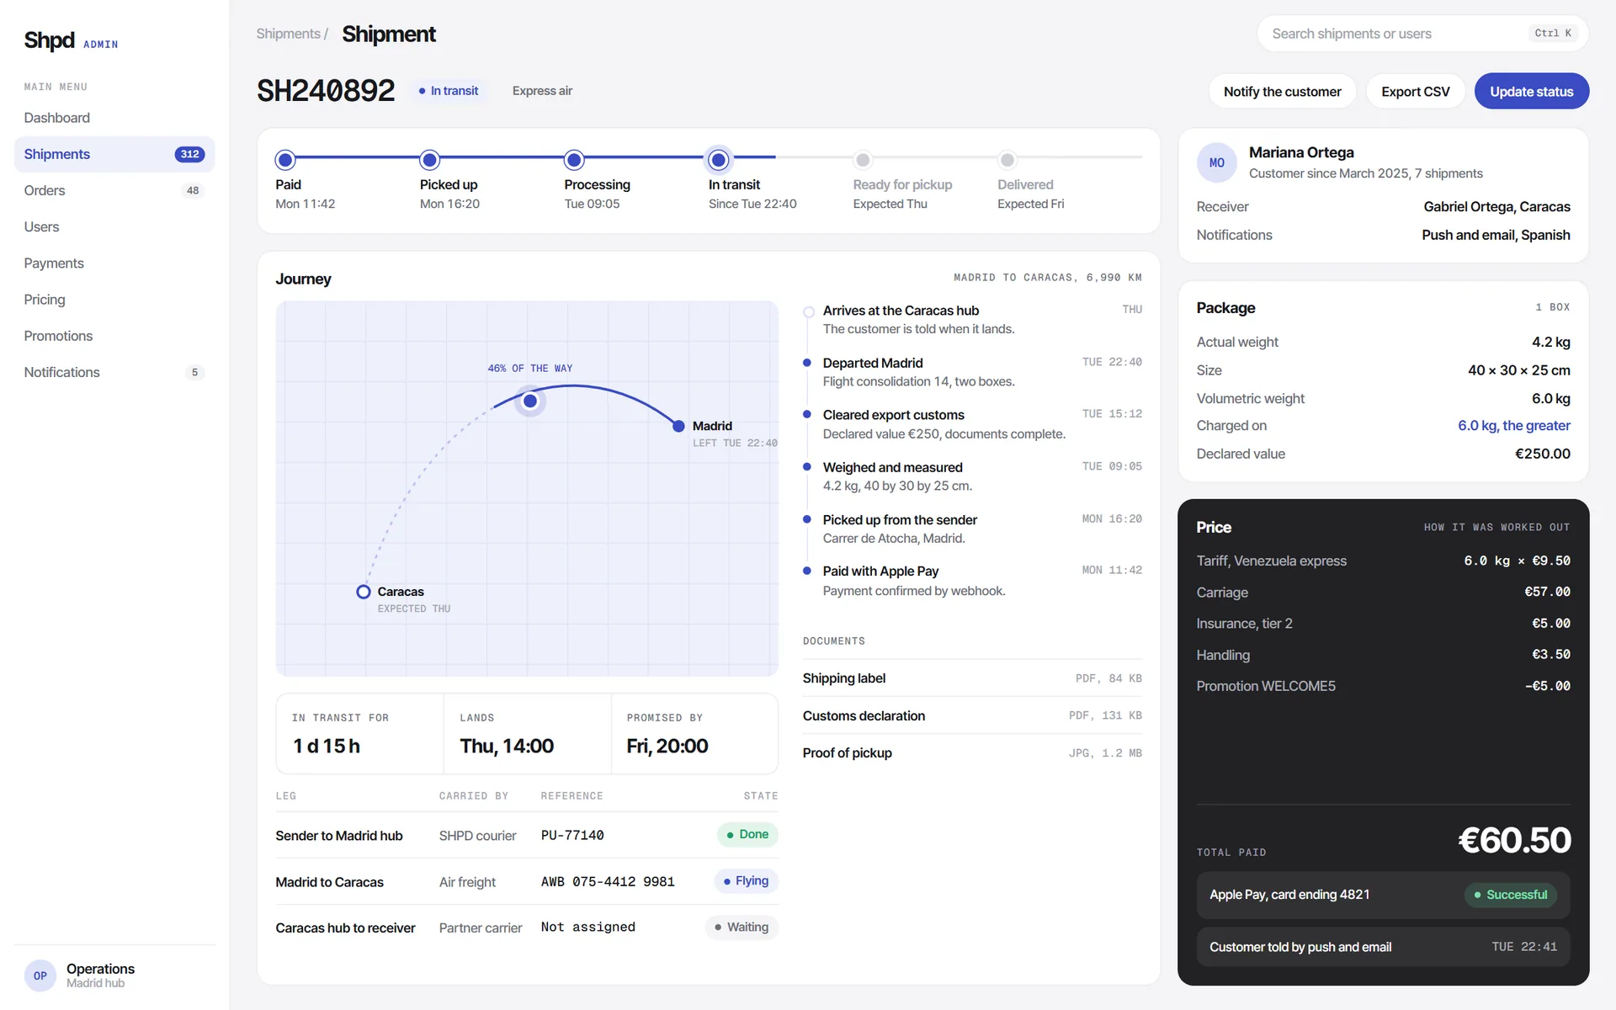1616x1010 pixels.
Task: Click the Picked up from the sender event
Action: coord(972,529)
